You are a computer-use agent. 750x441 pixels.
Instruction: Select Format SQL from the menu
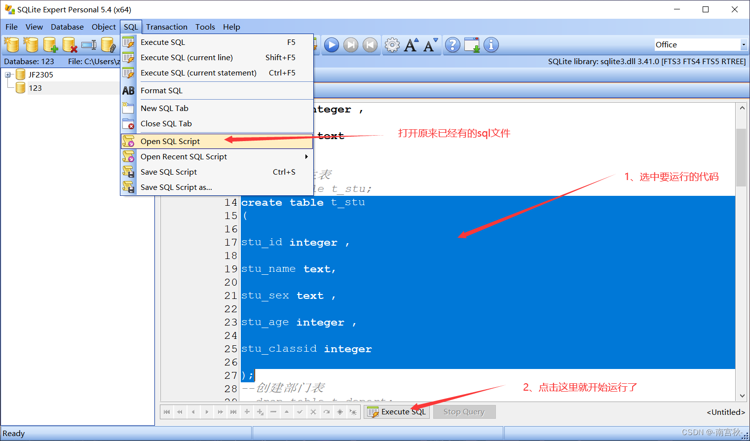click(161, 90)
